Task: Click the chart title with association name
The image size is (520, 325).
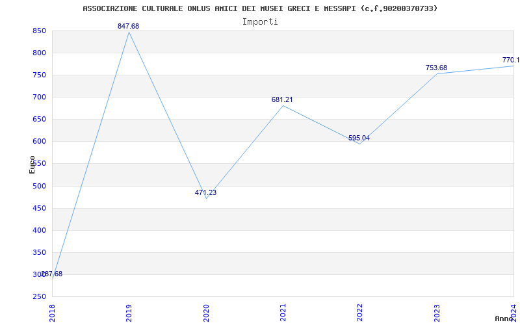Action: point(260,8)
